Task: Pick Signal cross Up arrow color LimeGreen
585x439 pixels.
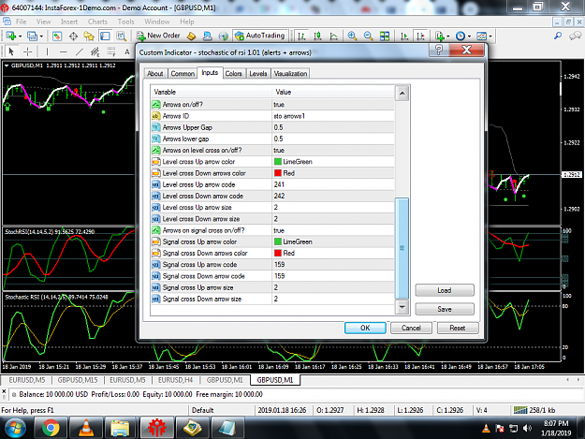Action: [333, 241]
